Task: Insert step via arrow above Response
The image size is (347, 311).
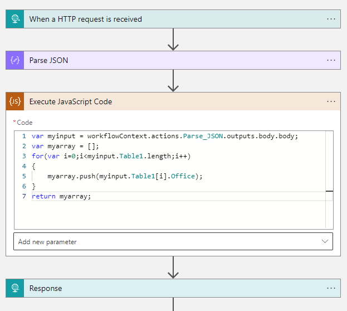Action: pos(173,267)
